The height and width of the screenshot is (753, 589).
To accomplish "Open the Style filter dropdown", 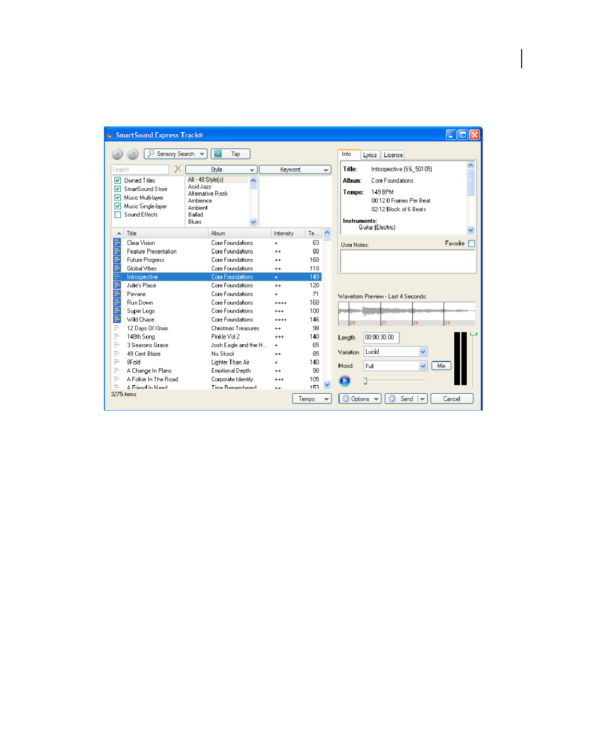I will point(221,170).
